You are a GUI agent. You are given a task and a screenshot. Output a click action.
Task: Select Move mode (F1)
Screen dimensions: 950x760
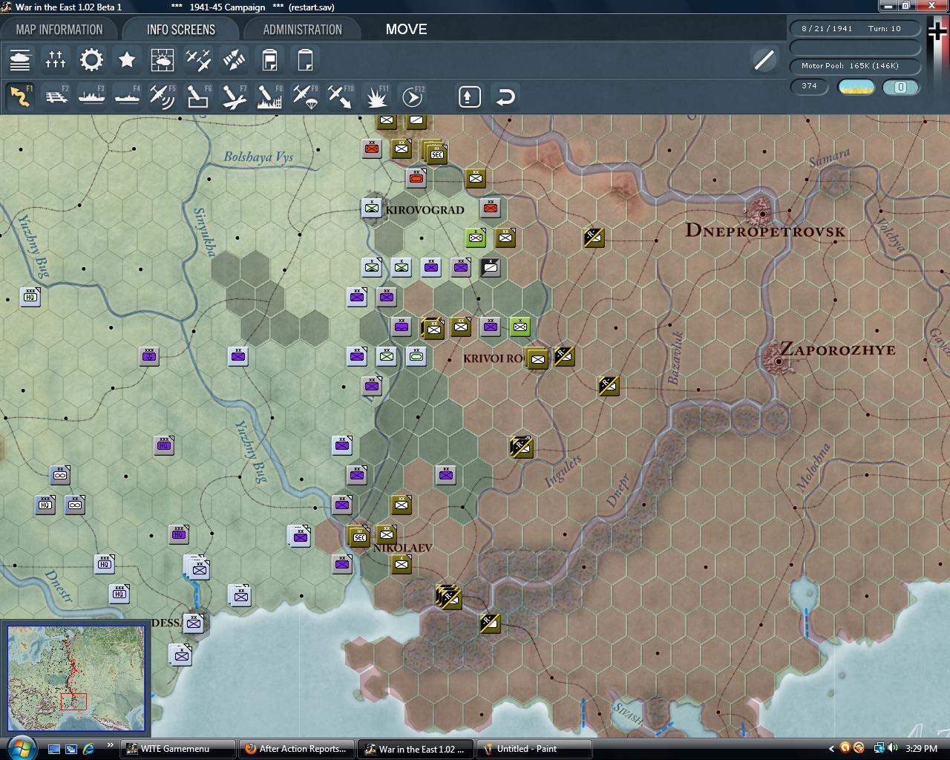[x=20, y=96]
